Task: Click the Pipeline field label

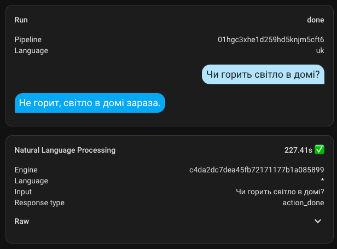Action: [28, 40]
